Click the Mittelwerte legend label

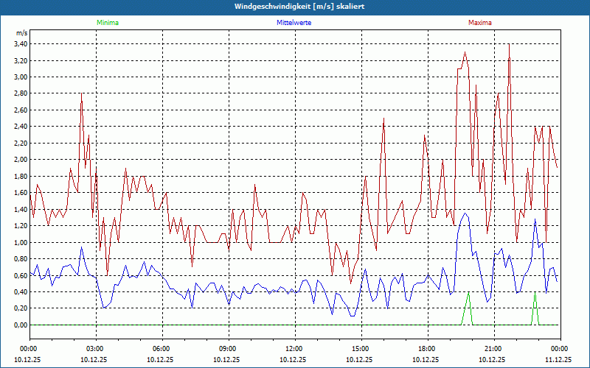click(294, 23)
